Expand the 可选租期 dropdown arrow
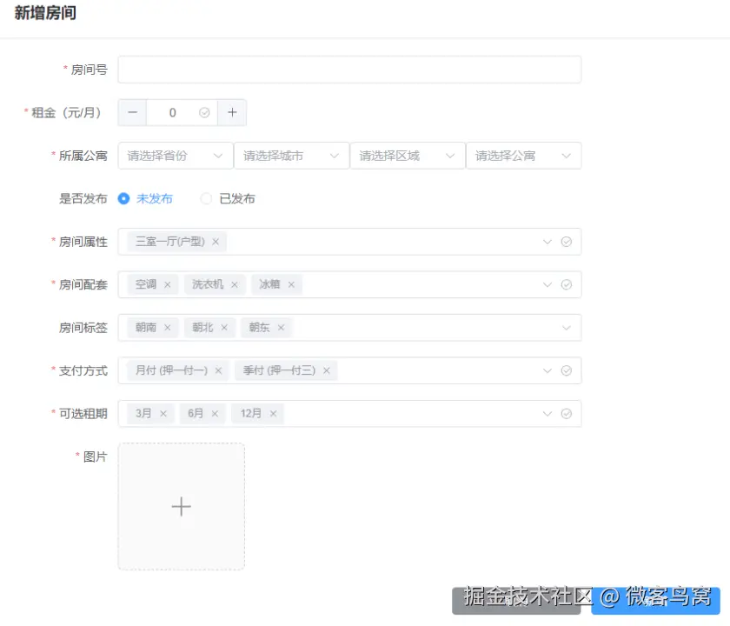 547,414
